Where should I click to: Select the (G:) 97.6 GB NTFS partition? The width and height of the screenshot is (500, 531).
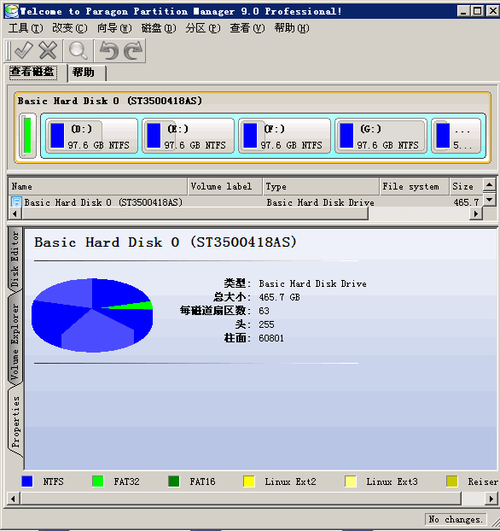tap(381, 136)
